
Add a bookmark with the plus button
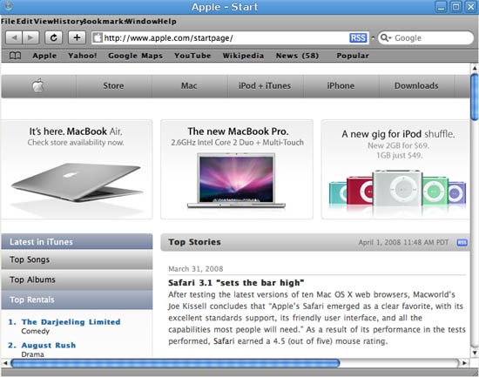(77, 38)
